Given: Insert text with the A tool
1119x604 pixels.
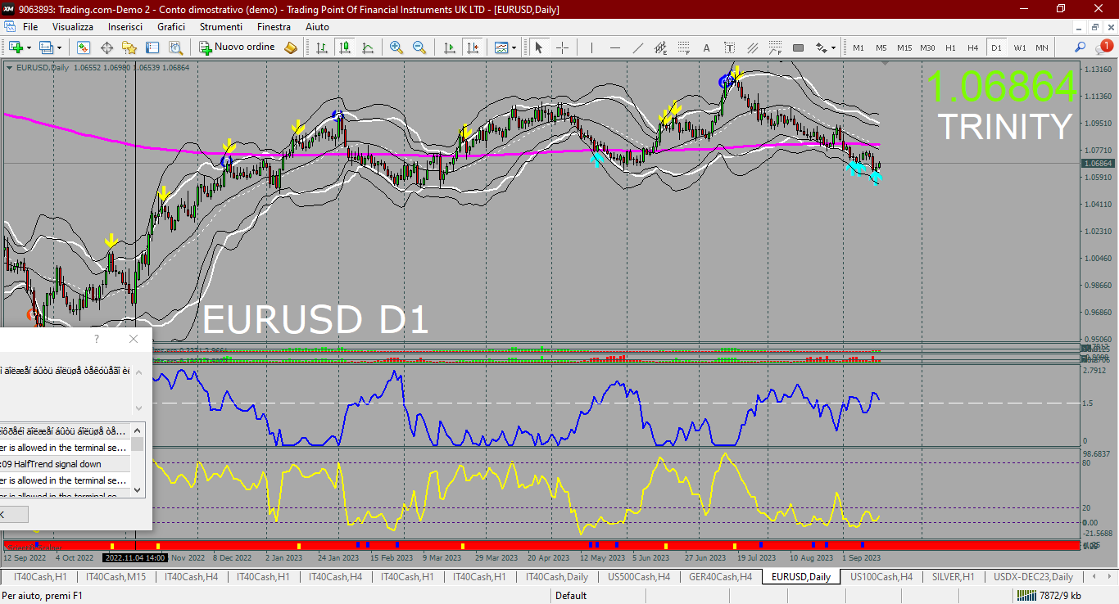Looking at the screenshot, I should click(x=706, y=47).
